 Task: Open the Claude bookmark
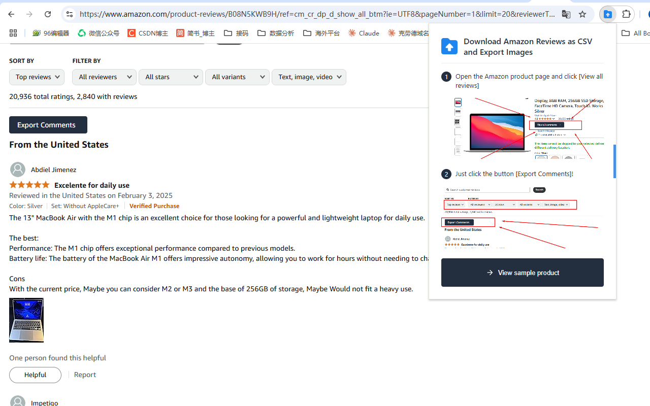tap(364, 33)
